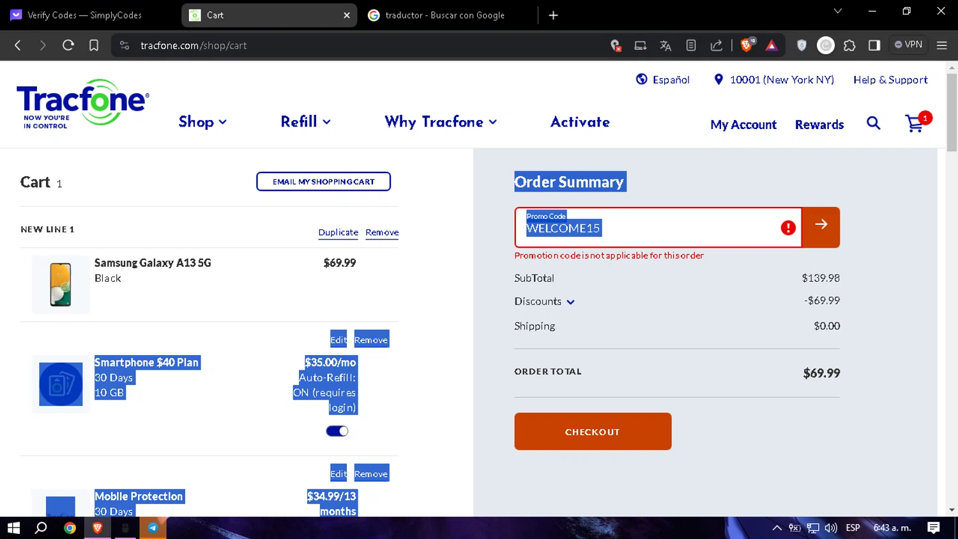Open the browser extensions puzzle icon

coord(849,45)
